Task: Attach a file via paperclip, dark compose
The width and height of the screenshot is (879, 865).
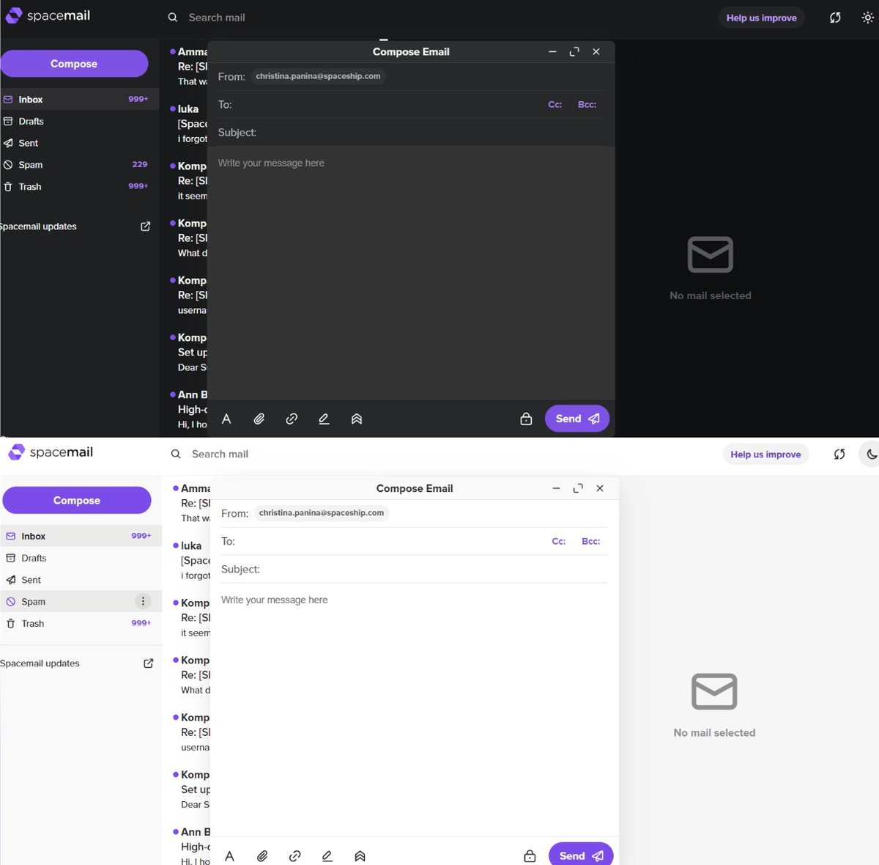Action: (x=259, y=419)
